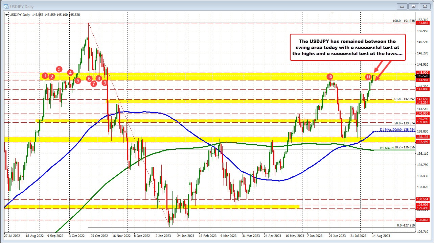Click circled marker 1 on the yellow swing area
Screen dimensions: 434x243
(x=46, y=76)
